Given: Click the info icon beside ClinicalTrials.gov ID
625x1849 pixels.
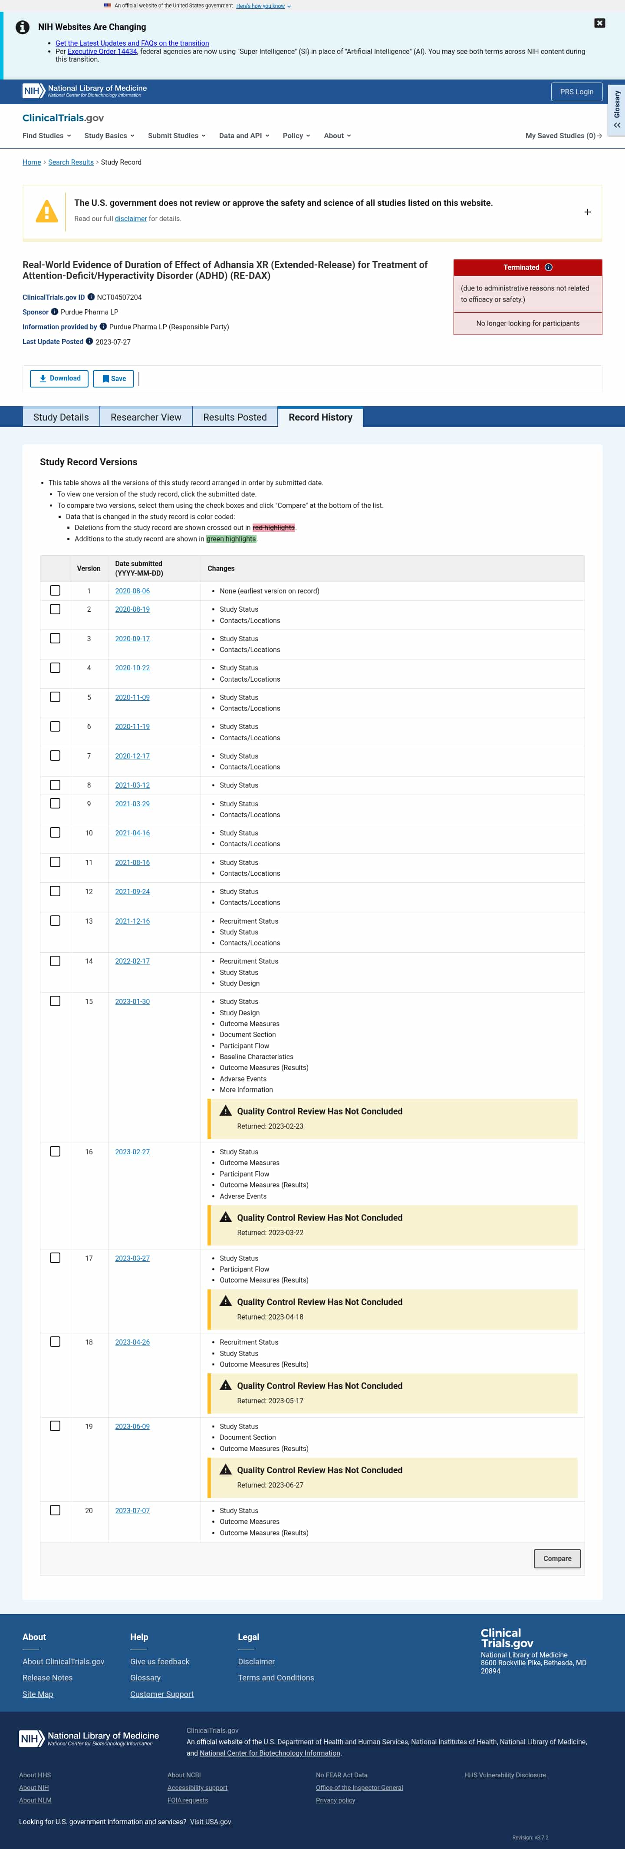Looking at the screenshot, I should point(91,296).
